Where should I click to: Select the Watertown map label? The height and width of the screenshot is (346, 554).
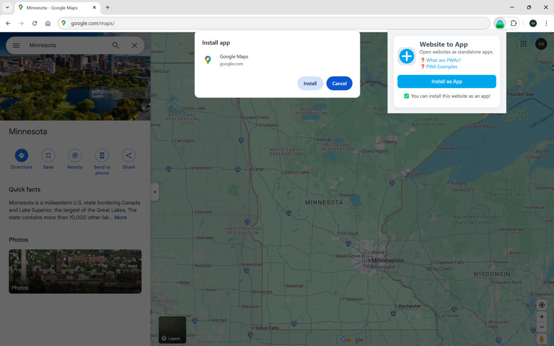[252, 264]
